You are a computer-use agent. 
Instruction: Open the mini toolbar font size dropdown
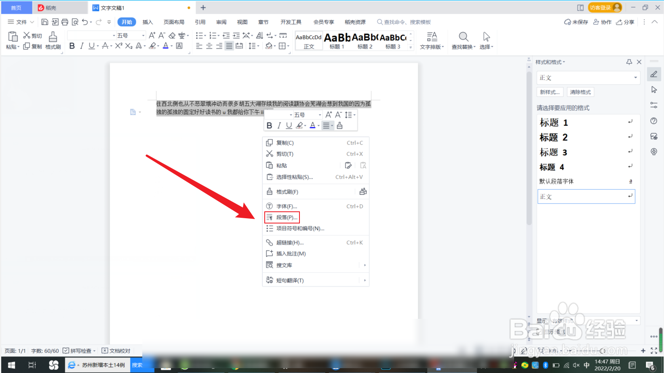[320, 115]
